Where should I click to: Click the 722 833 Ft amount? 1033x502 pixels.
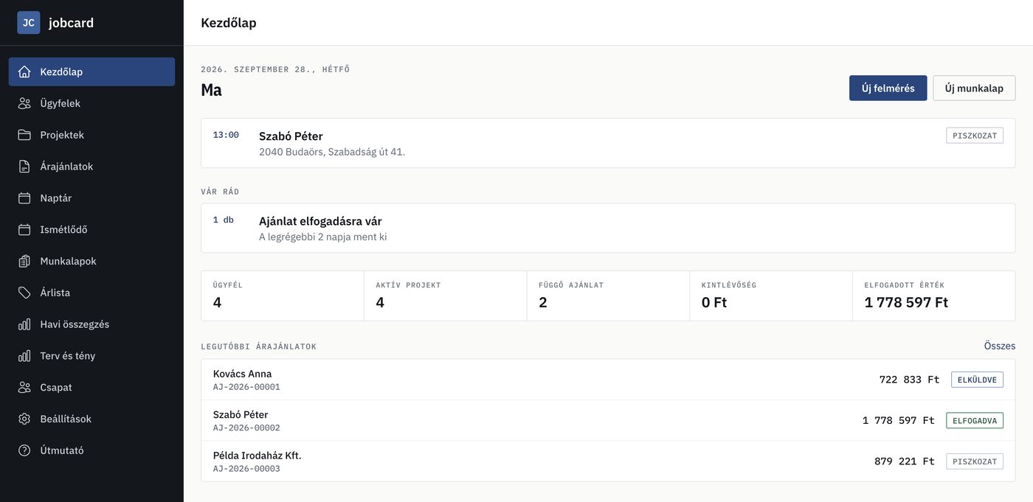pos(909,380)
